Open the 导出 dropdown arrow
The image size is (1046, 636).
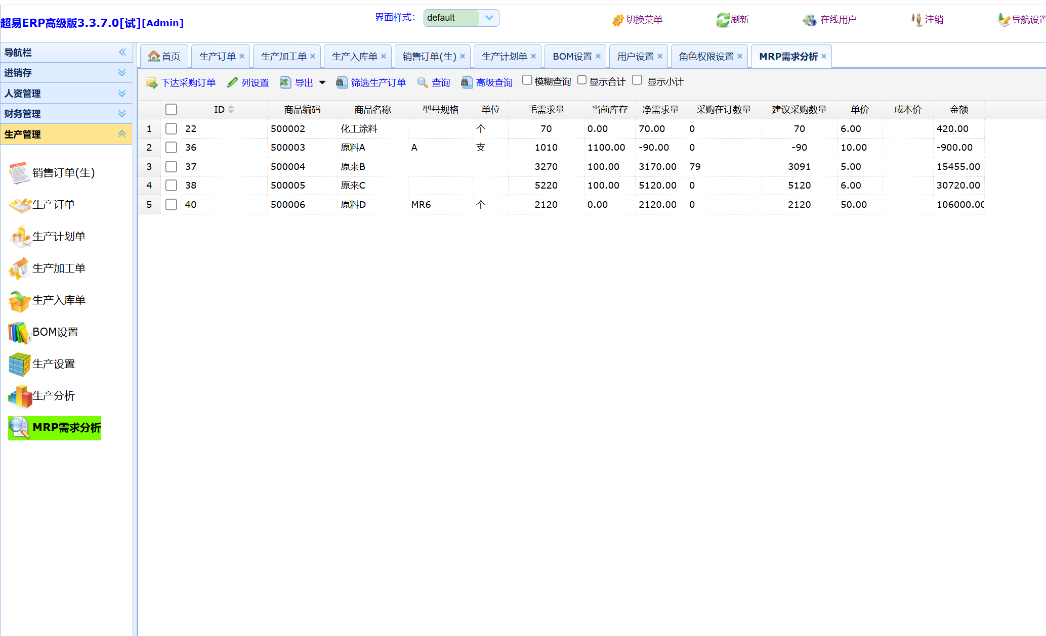point(322,82)
